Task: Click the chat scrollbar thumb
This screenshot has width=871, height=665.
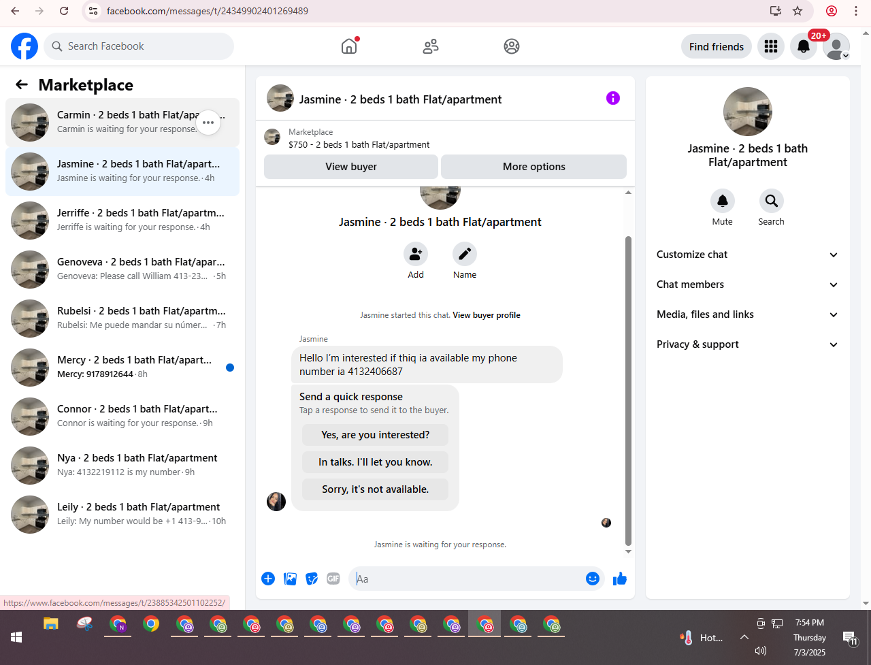Action: [x=628, y=391]
